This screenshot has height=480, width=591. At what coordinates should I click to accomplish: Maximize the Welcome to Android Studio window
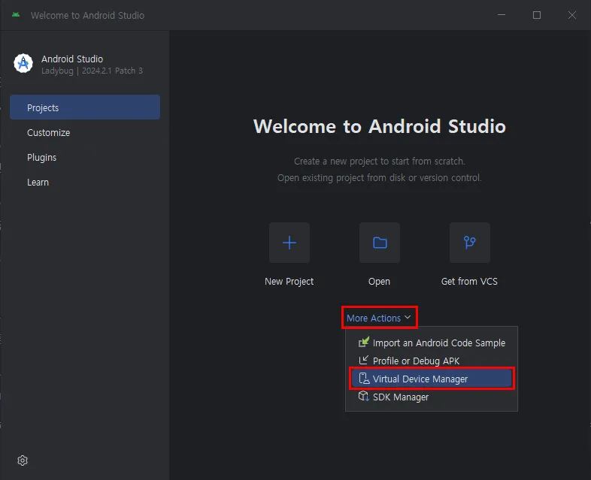(537, 15)
